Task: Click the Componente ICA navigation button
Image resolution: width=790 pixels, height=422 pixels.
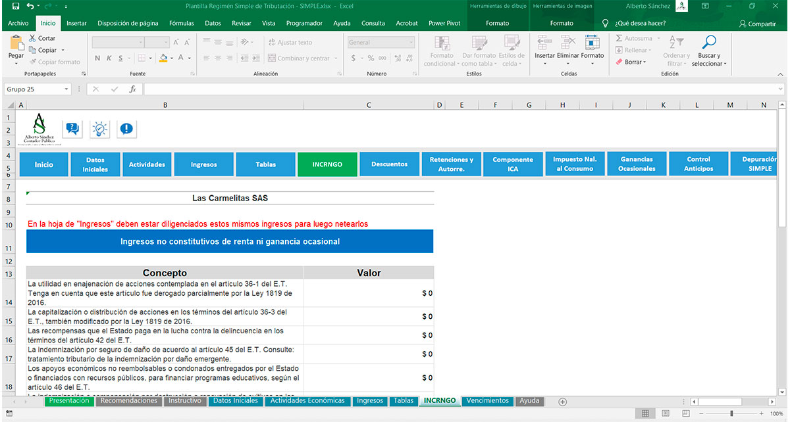Action: tap(513, 164)
